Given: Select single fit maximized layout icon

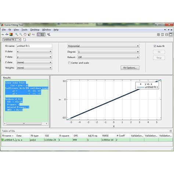Looking at the screenshot, I should 171,35.
